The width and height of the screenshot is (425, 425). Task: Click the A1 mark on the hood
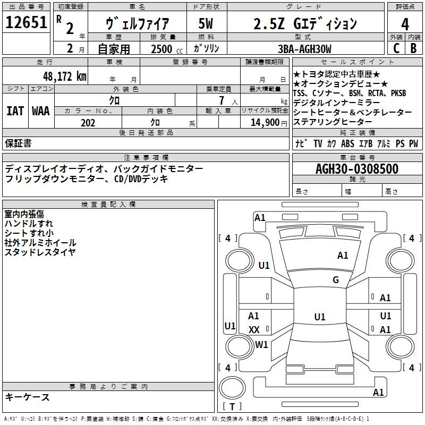[x=343, y=255]
